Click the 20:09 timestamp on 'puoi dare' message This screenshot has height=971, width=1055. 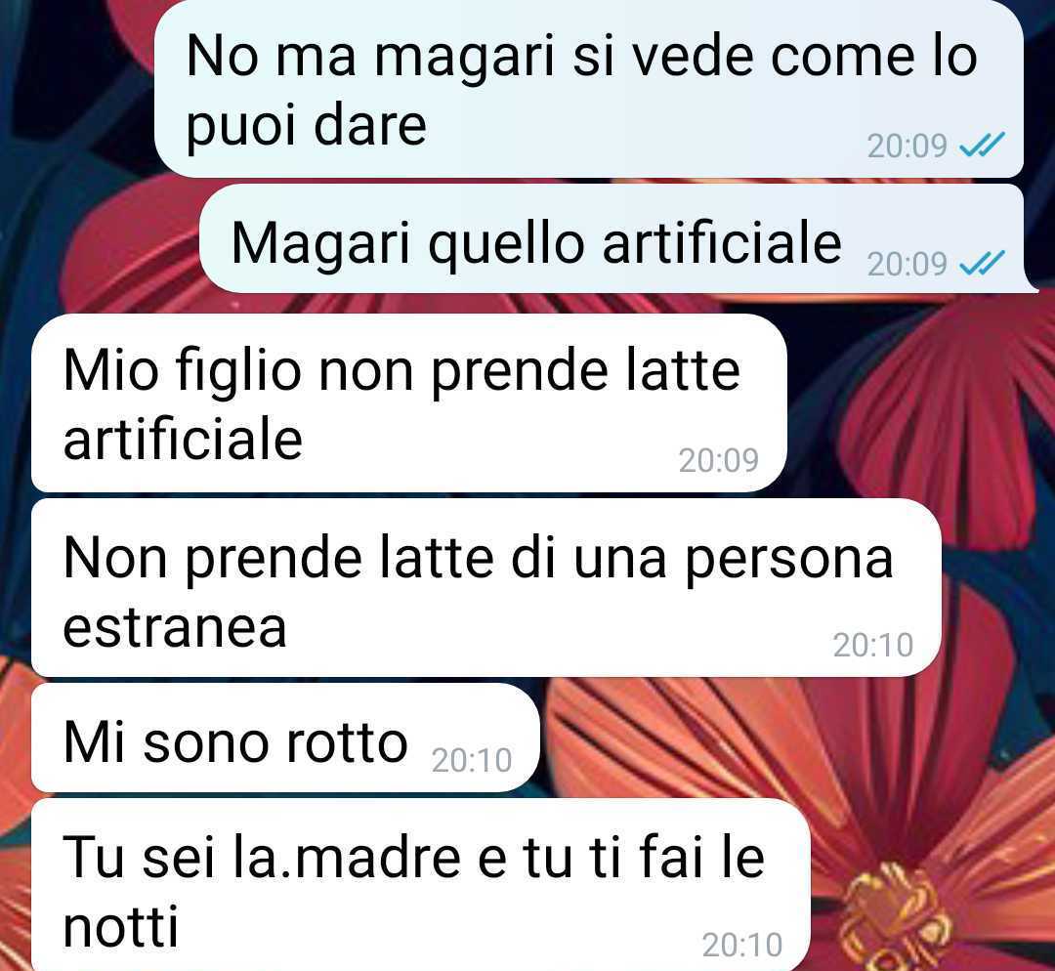point(907,146)
